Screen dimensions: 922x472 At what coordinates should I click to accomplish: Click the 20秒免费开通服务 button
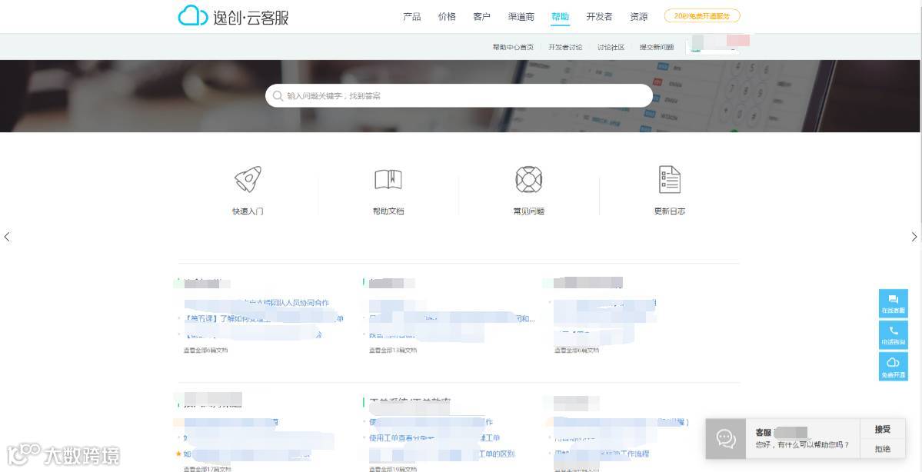702,16
